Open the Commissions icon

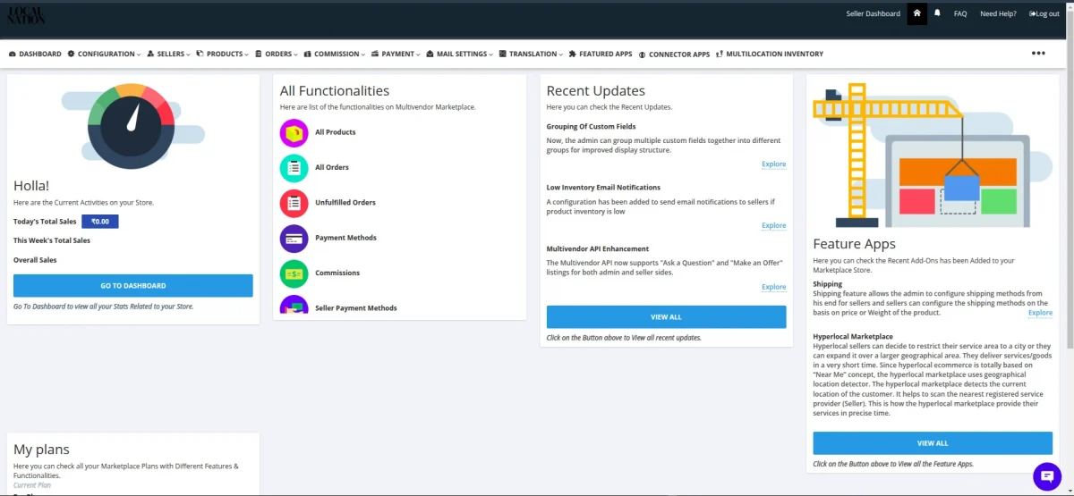click(x=294, y=273)
